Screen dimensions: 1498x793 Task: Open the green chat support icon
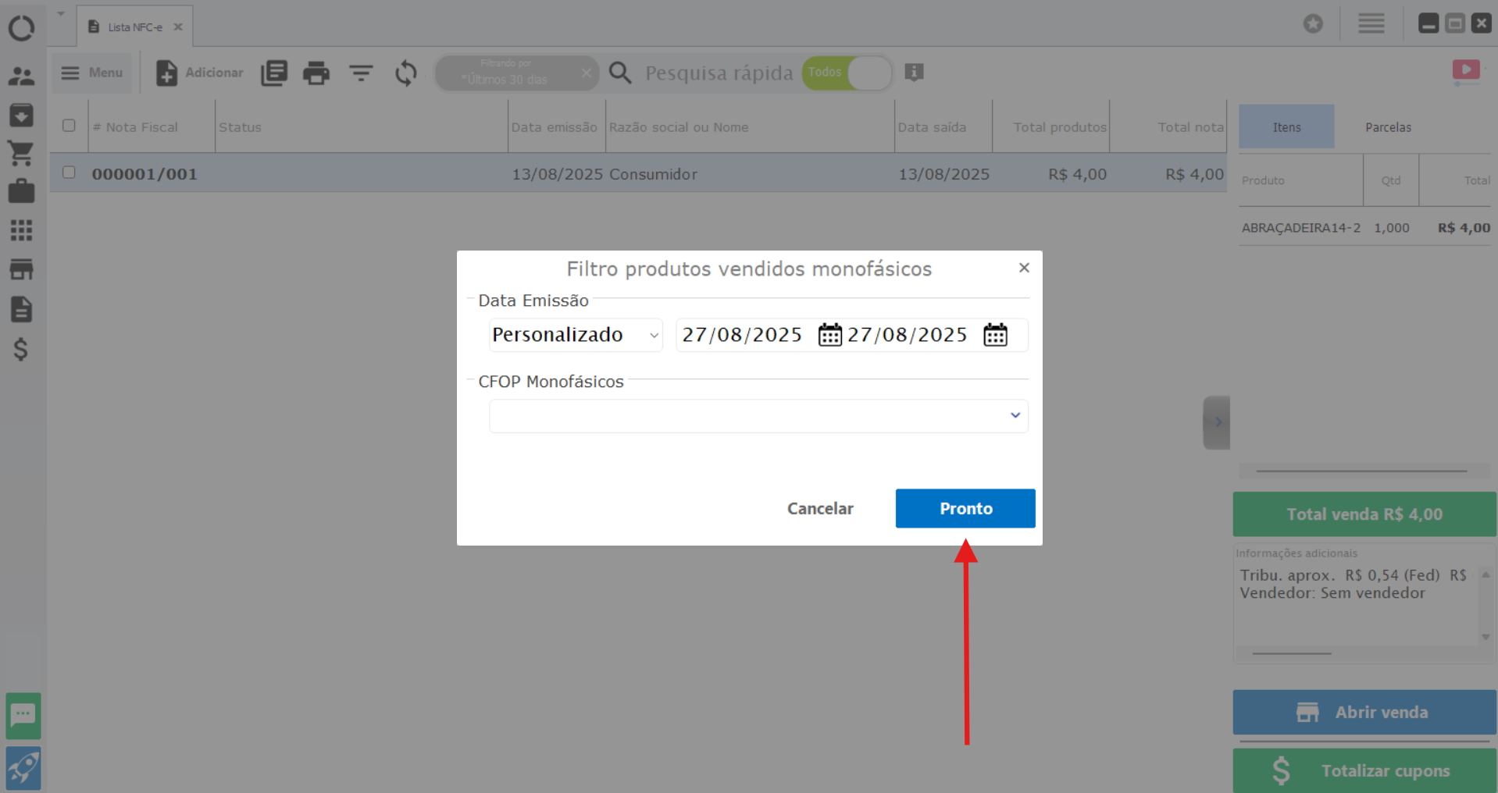pos(23,715)
